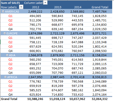Collapse the ASIA group
The image size is (114, 101).
[x=7, y=55]
